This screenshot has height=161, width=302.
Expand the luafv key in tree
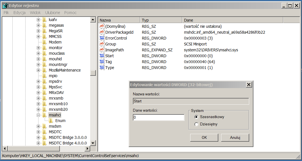point(38,20)
